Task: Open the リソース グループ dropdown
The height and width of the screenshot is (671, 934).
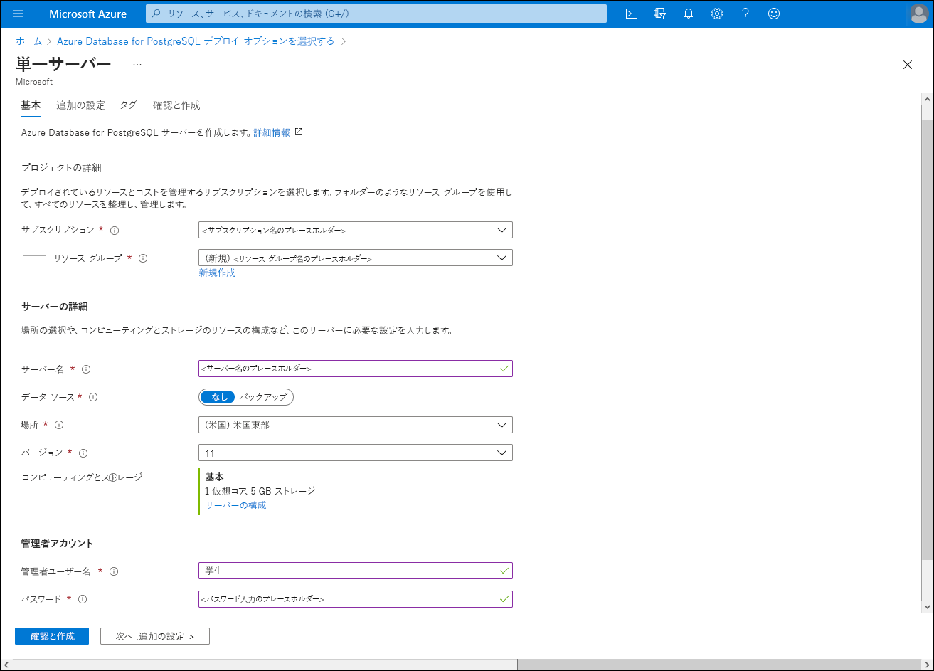Action: click(x=356, y=258)
